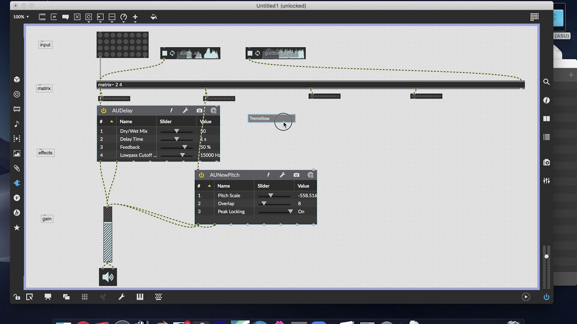Open the paint bucket format palette
This screenshot has width=577, height=324.
coord(154,17)
